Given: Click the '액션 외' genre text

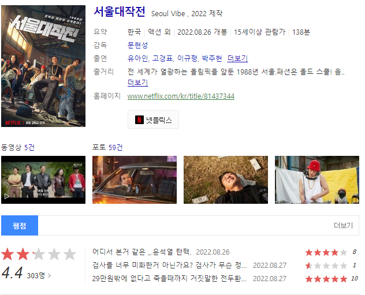Looking at the screenshot, I should click(x=159, y=32).
